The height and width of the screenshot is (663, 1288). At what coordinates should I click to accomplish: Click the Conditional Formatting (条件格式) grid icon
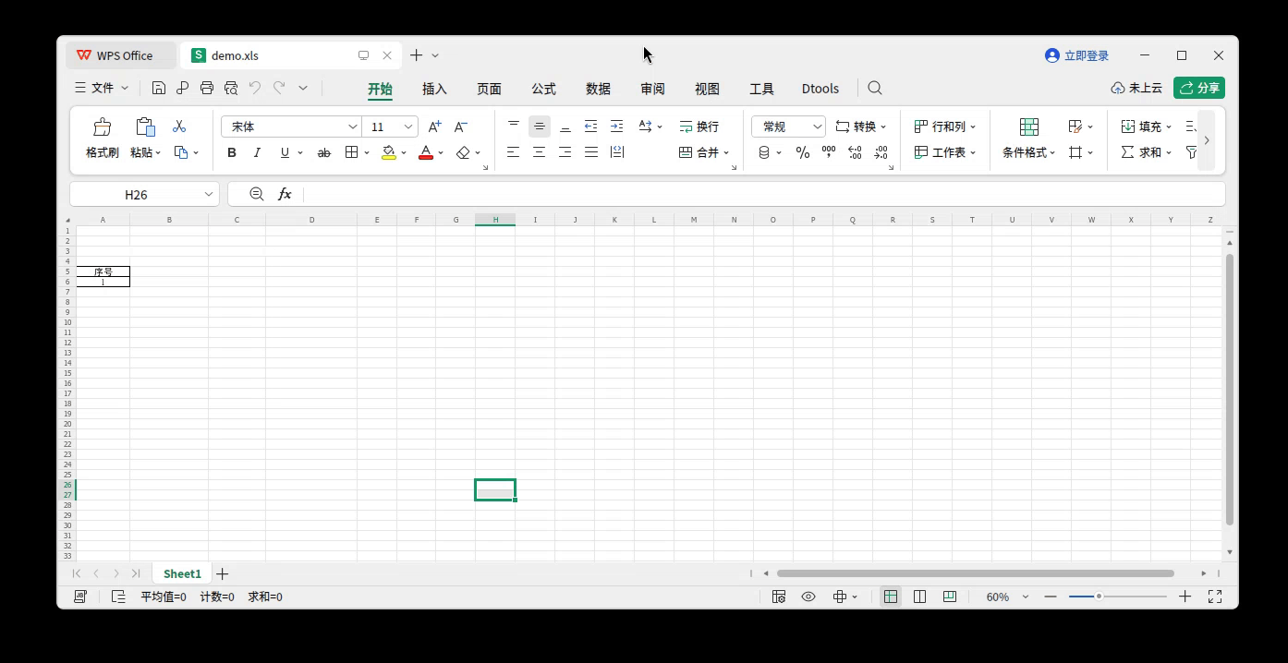pos(1028,127)
